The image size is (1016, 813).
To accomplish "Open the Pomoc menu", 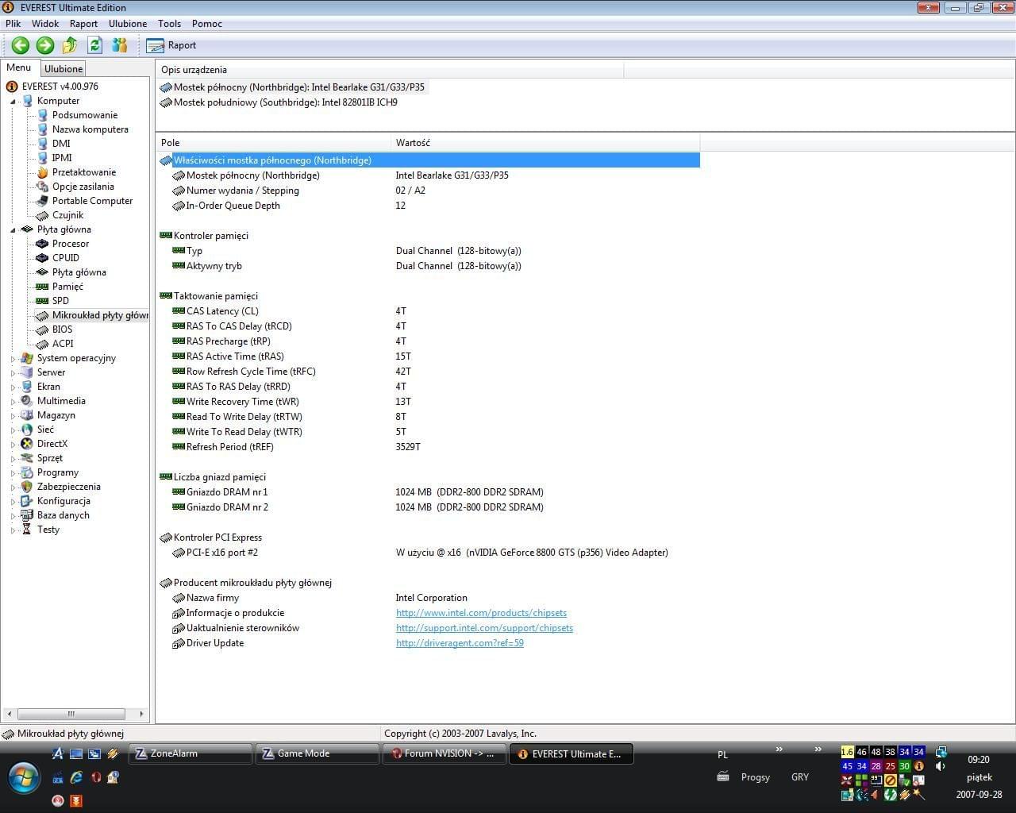I will tap(207, 24).
